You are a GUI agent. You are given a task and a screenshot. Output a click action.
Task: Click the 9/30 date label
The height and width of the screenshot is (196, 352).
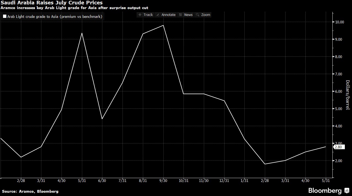(x=163, y=181)
